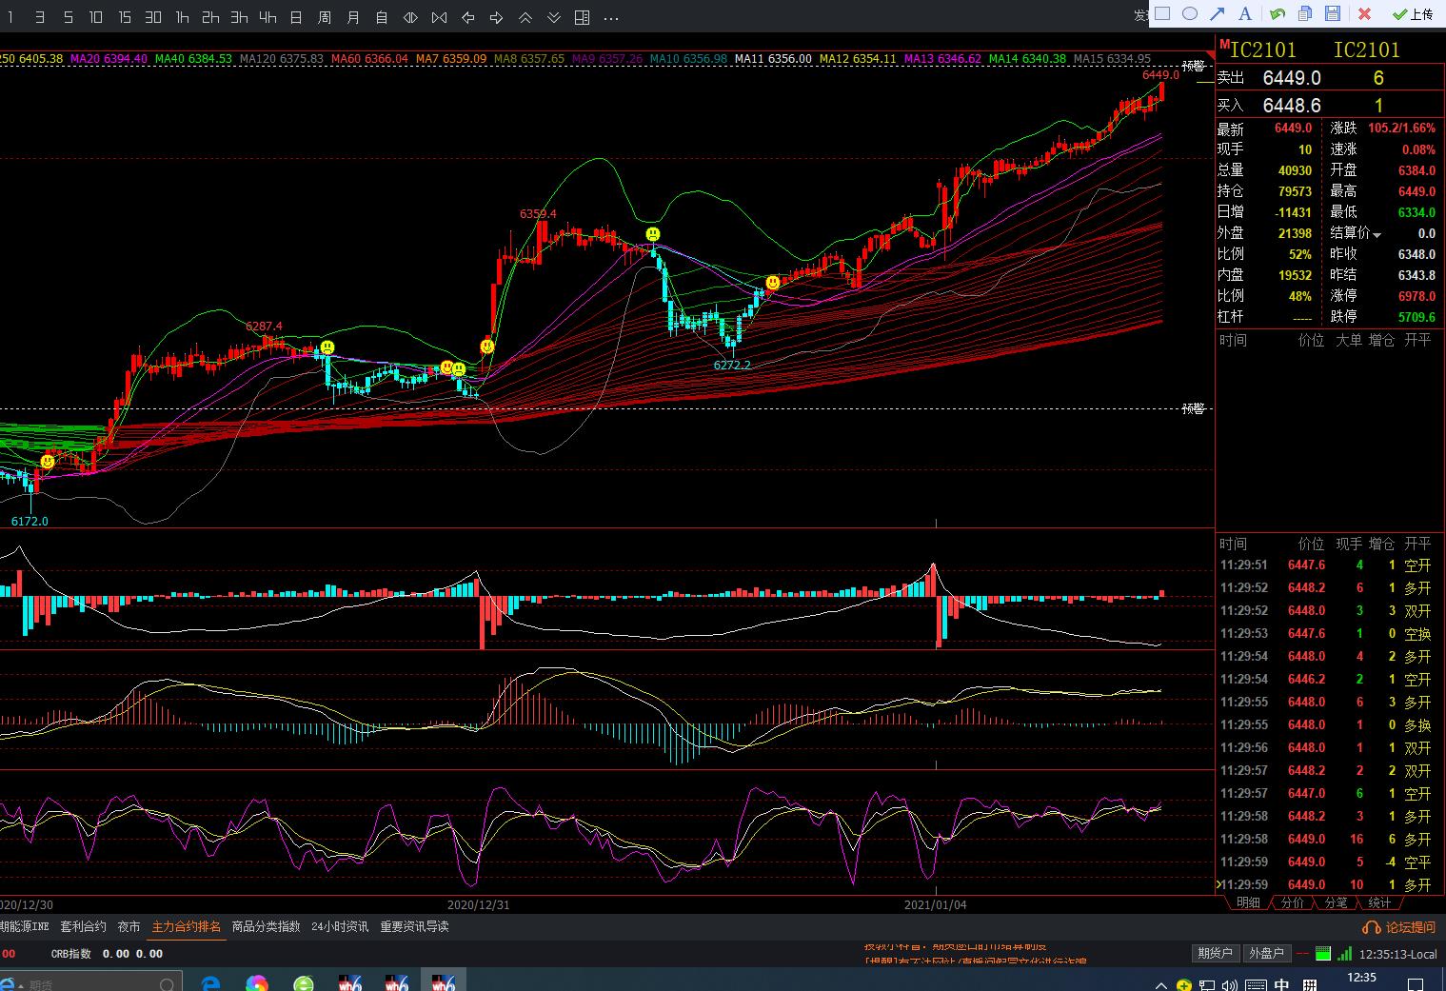Switch chart to 1h period
Viewport: 1446px width, 991px height.
pyautogui.click(x=182, y=17)
